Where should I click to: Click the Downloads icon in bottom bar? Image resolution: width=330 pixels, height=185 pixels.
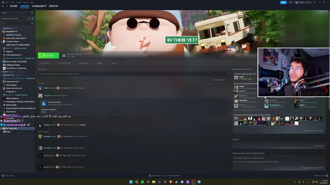pos(150,176)
